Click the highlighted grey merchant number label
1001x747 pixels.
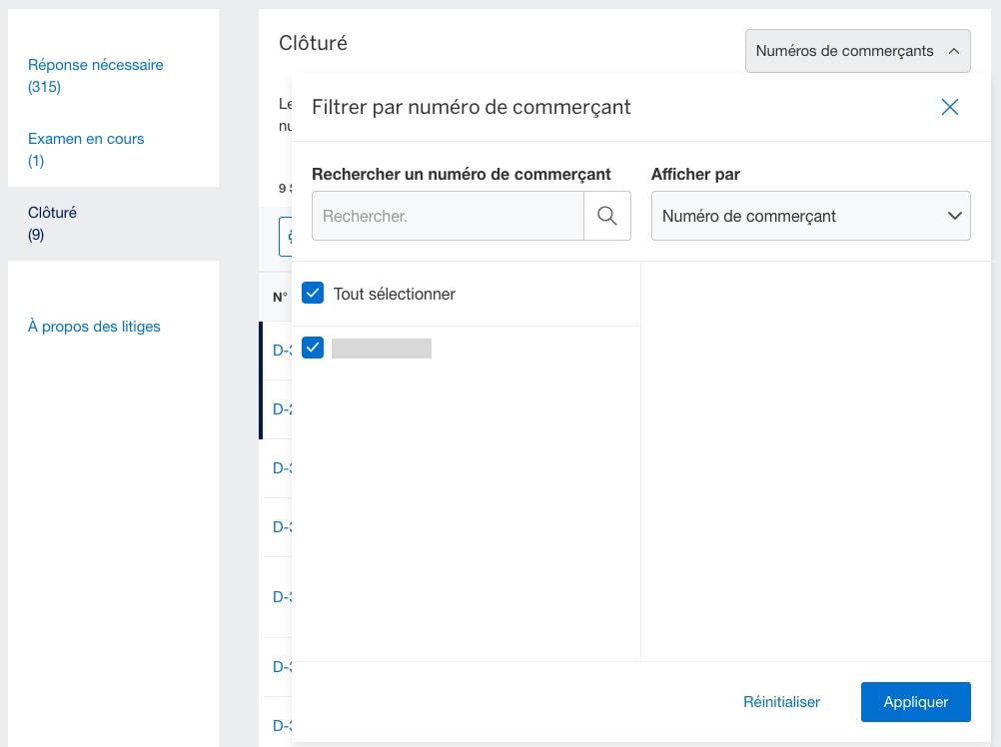tap(381, 348)
